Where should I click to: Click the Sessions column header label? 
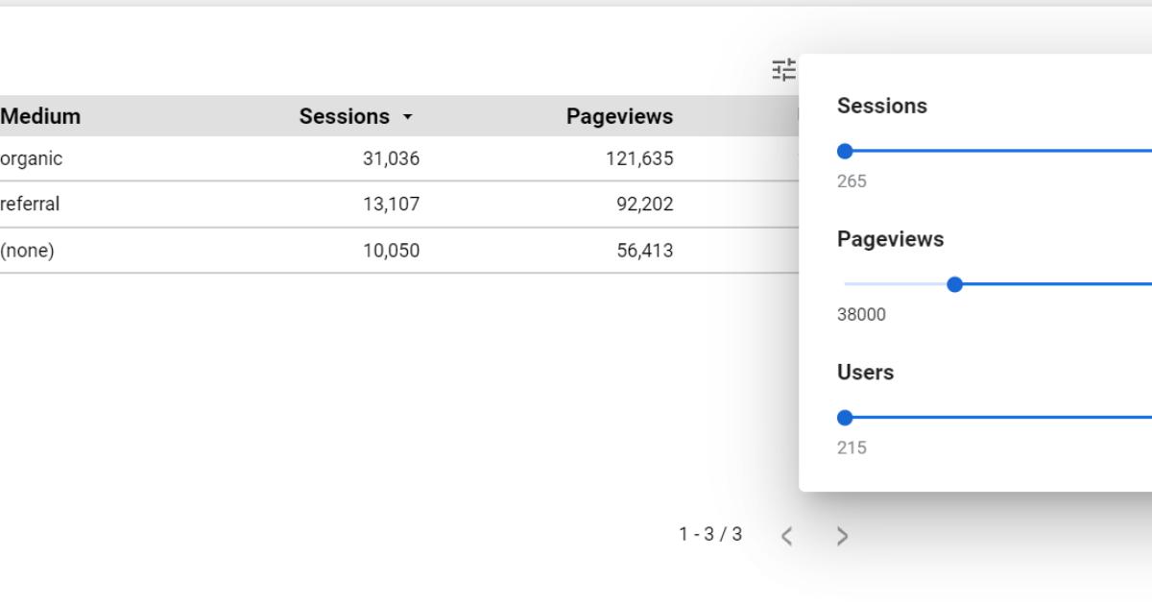click(344, 117)
